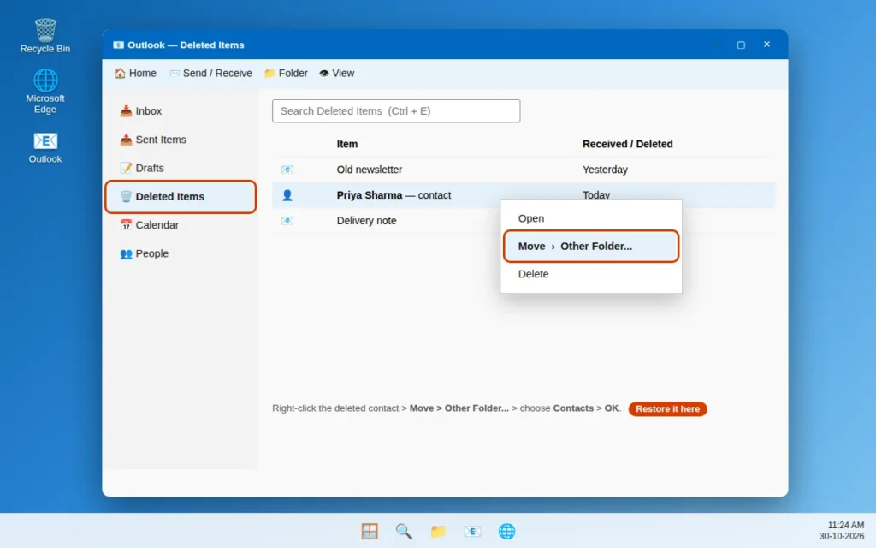876x548 pixels.
Task: Click the Folder tab folder icon
Action: click(269, 74)
